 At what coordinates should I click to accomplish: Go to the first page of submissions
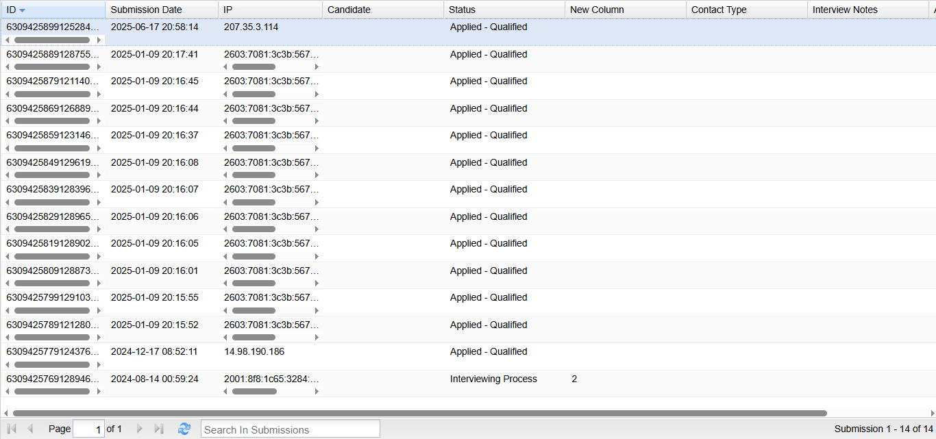tap(11, 429)
